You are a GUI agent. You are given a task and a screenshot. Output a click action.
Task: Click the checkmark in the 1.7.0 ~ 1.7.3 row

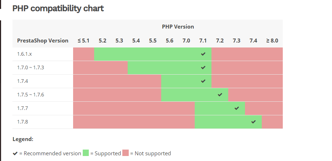tap(203, 67)
